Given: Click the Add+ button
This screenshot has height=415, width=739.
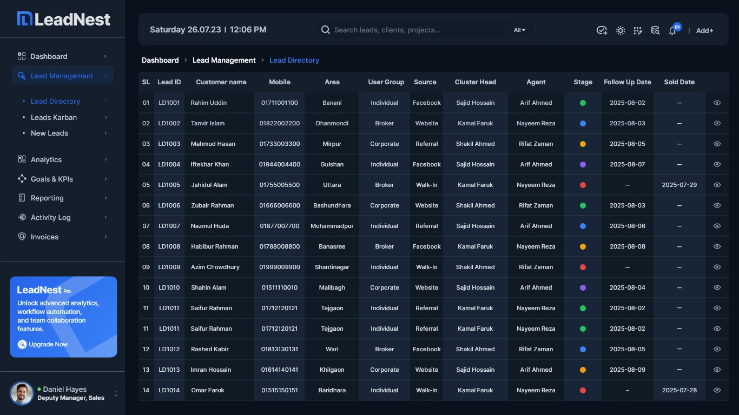Looking at the screenshot, I should pyautogui.click(x=704, y=30).
